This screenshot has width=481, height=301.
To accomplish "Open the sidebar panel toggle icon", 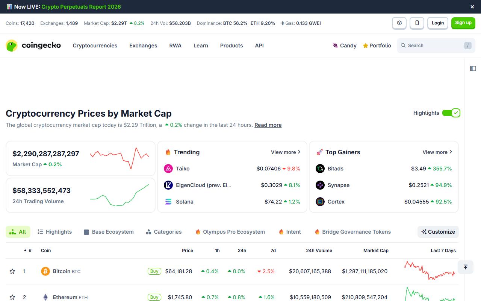I will pos(473,68).
